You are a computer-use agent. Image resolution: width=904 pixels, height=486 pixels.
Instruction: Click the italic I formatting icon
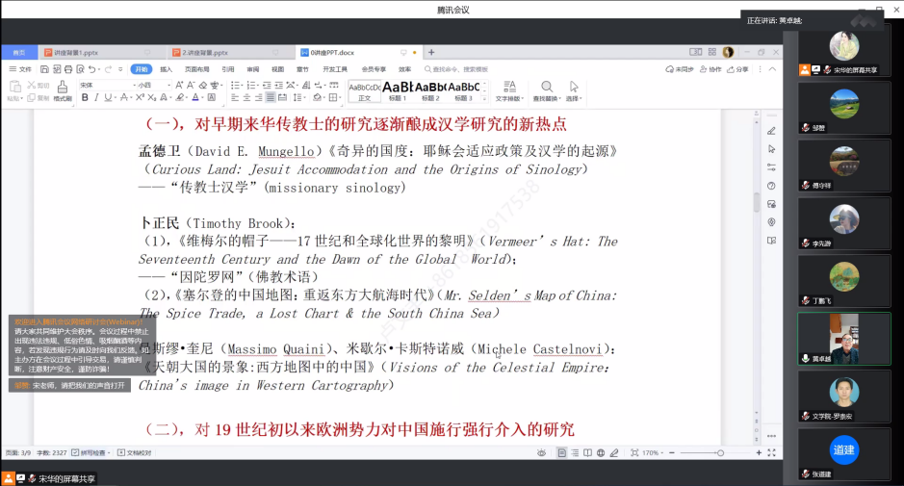coord(95,98)
